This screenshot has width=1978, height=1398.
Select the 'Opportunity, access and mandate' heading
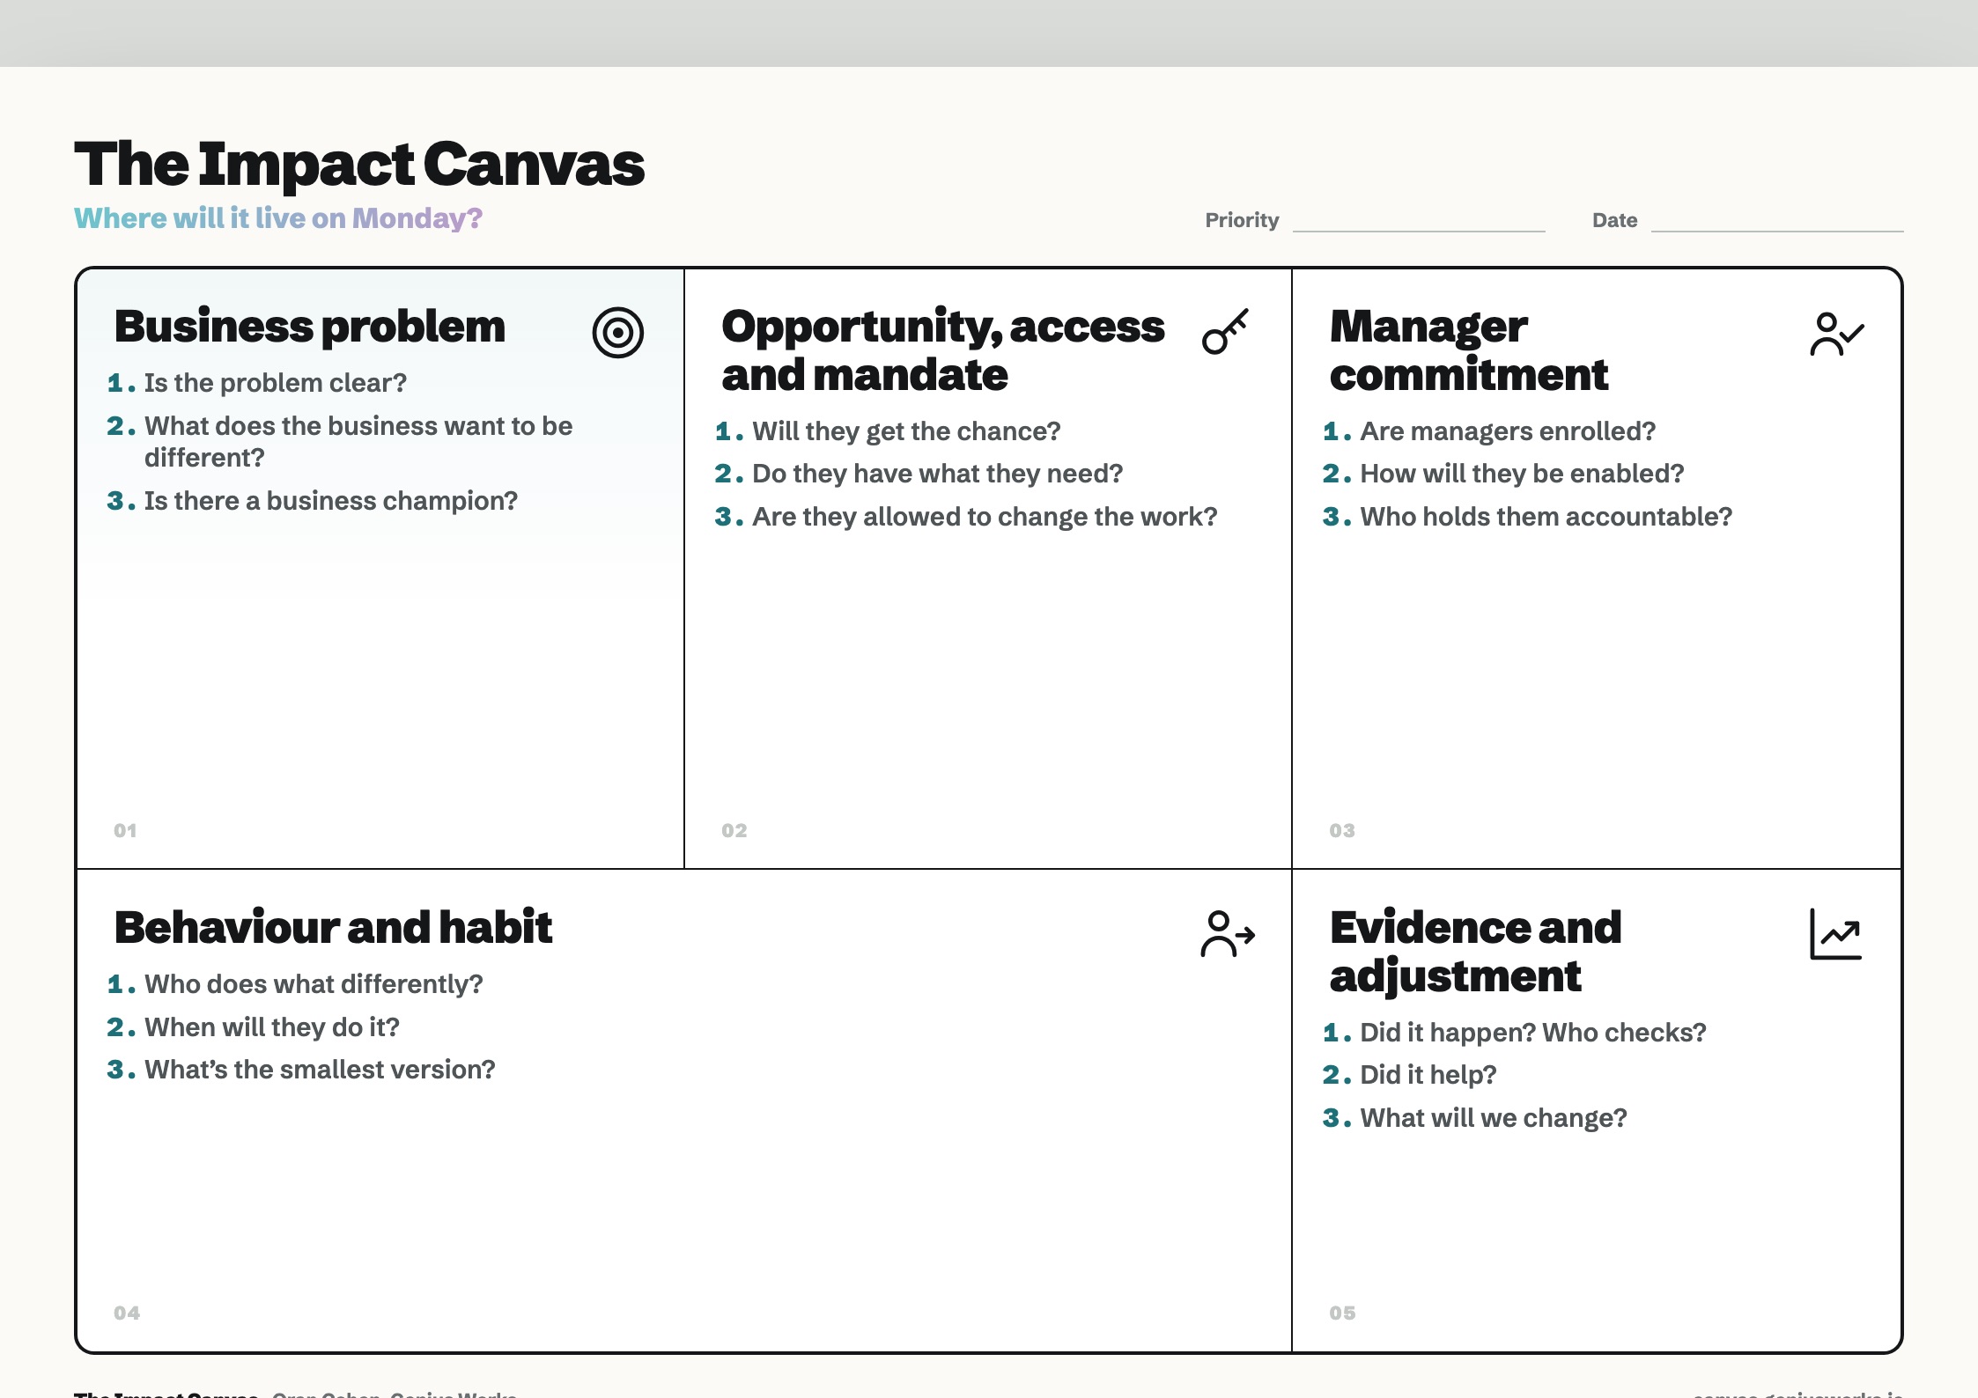tap(943, 350)
